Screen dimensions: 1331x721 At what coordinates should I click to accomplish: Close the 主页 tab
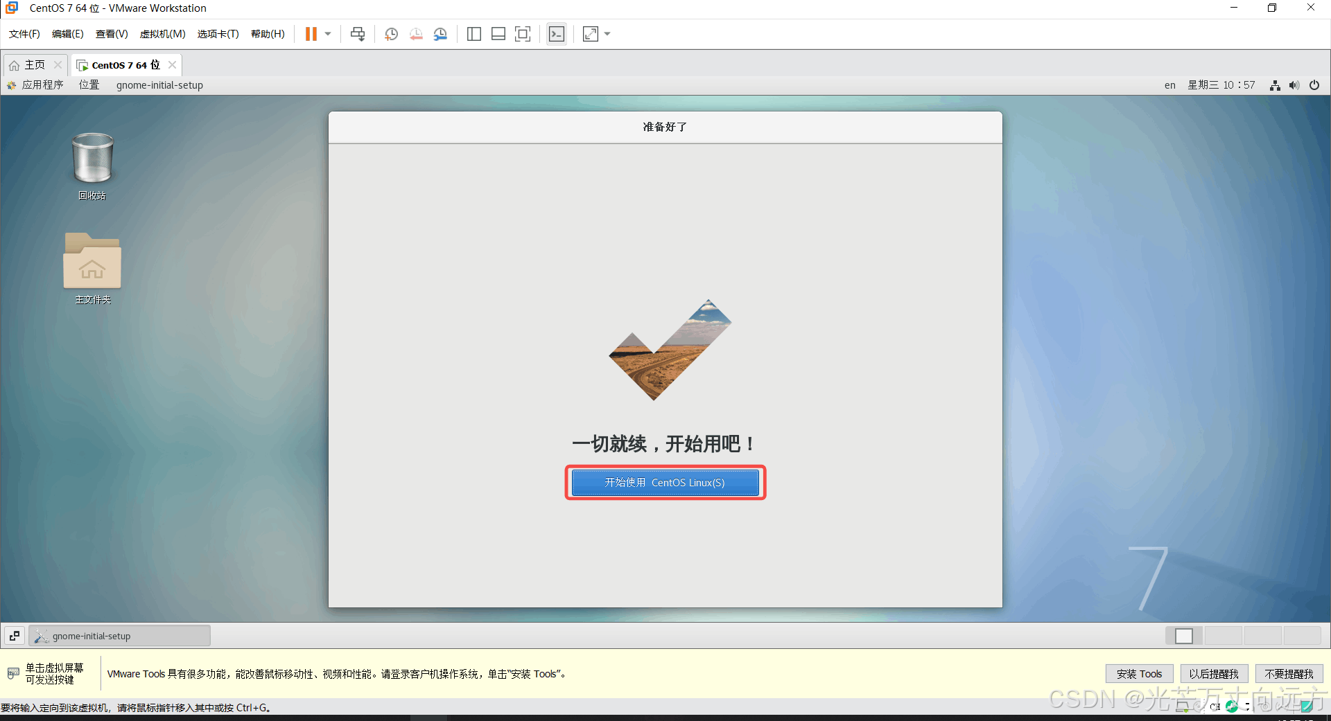tap(58, 65)
